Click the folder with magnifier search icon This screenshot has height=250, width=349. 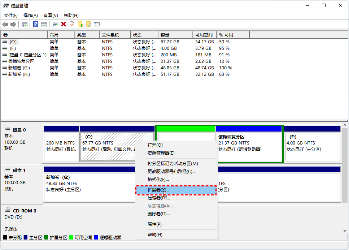tap(88, 24)
